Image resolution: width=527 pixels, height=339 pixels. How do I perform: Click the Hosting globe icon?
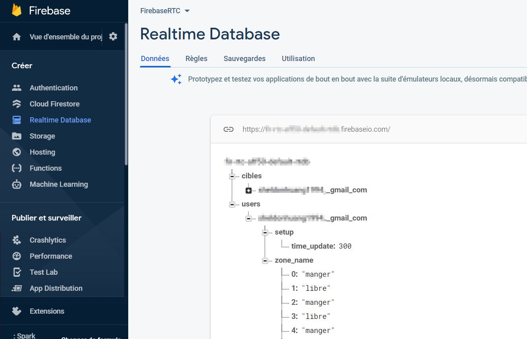16,152
